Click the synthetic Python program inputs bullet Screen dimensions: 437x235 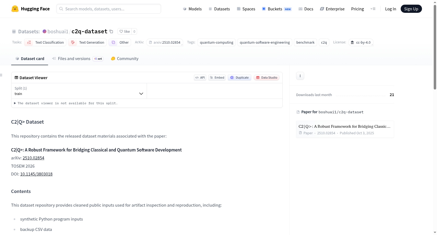[51, 219]
